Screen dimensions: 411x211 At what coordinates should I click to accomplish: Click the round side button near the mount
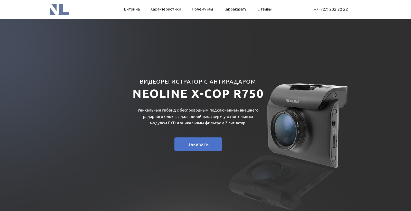tap(335, 95)
